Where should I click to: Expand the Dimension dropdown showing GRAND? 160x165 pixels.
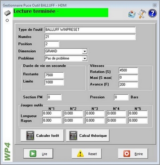(x=84, y=51)
